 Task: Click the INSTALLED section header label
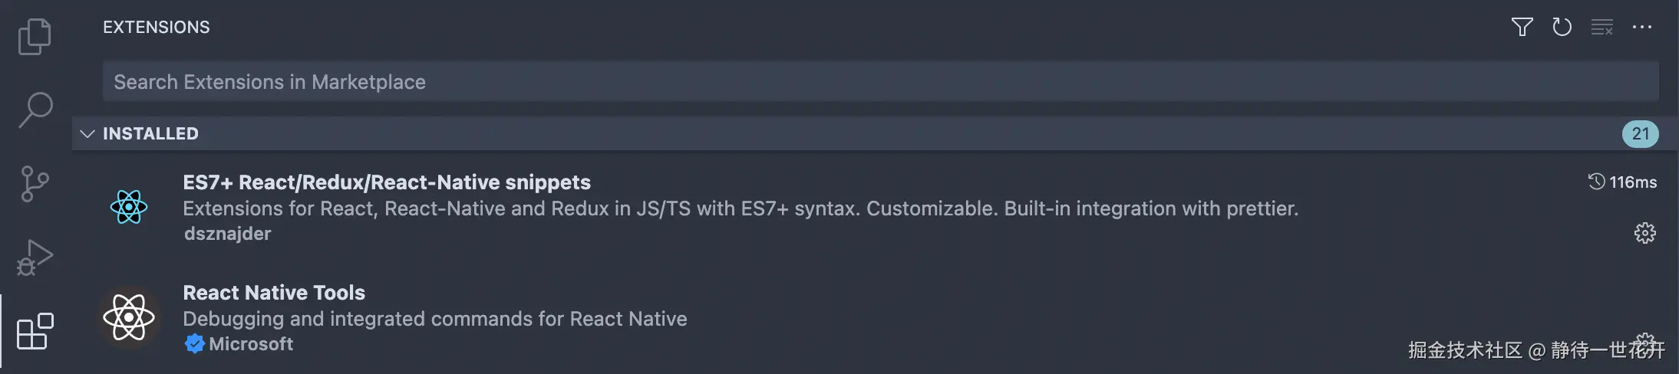(x=150, y=134)
